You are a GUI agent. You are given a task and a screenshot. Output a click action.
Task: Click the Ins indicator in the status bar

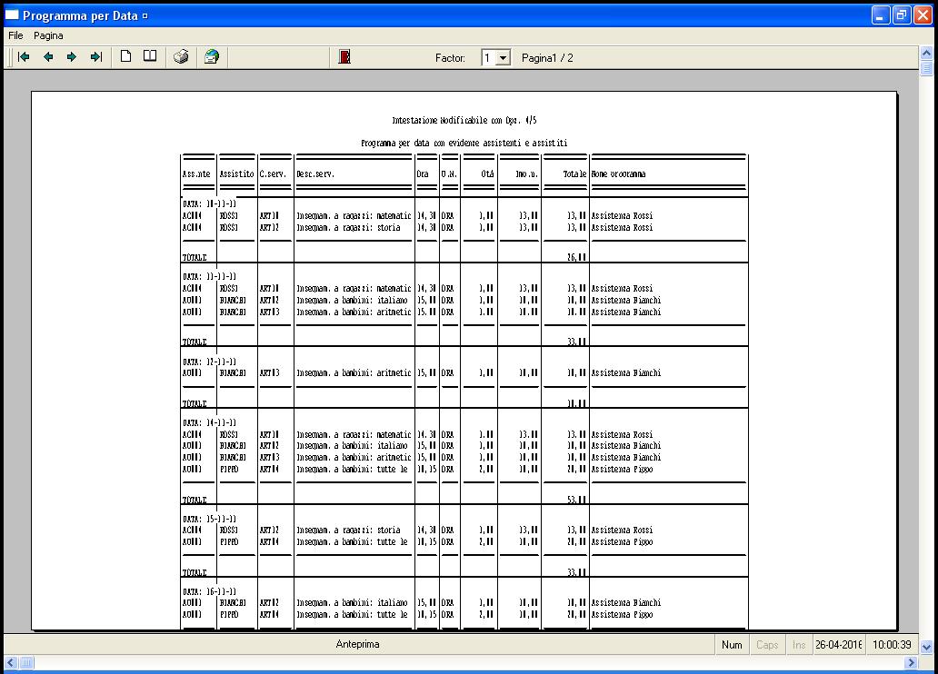click(799, 645)
